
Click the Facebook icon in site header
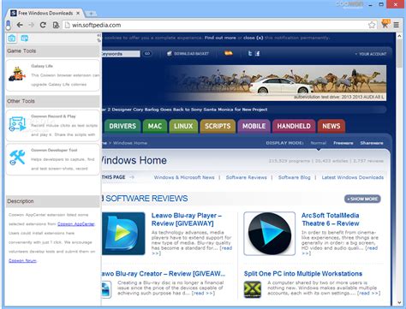pyautogui.click(x=258, y=53)
